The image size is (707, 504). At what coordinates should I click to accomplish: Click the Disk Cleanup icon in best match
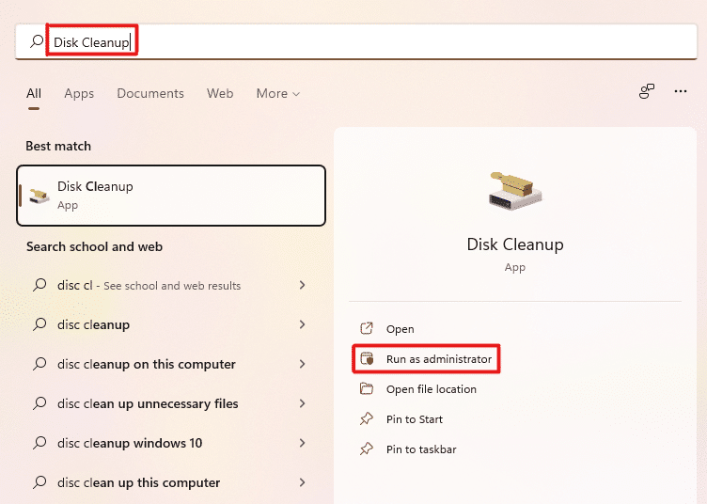(x=39, y=196)
